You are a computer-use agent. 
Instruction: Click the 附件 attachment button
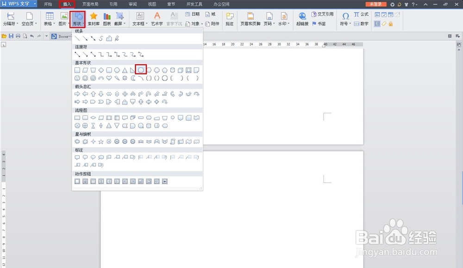213,24
